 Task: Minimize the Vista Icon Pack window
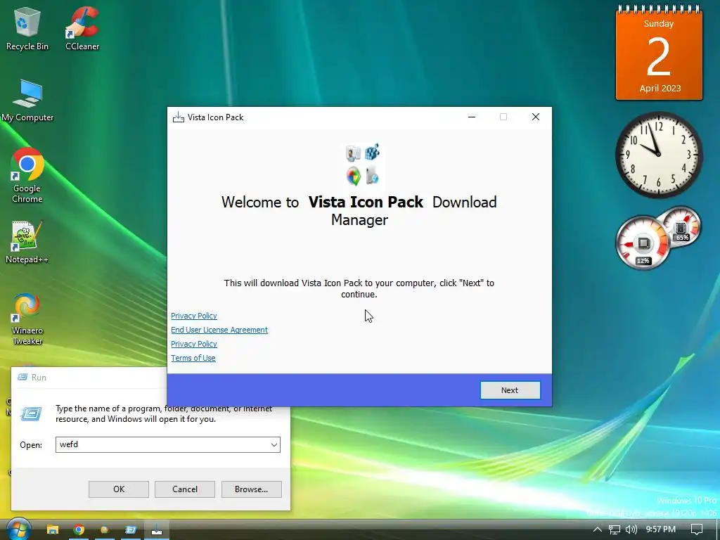pos(472,117)
